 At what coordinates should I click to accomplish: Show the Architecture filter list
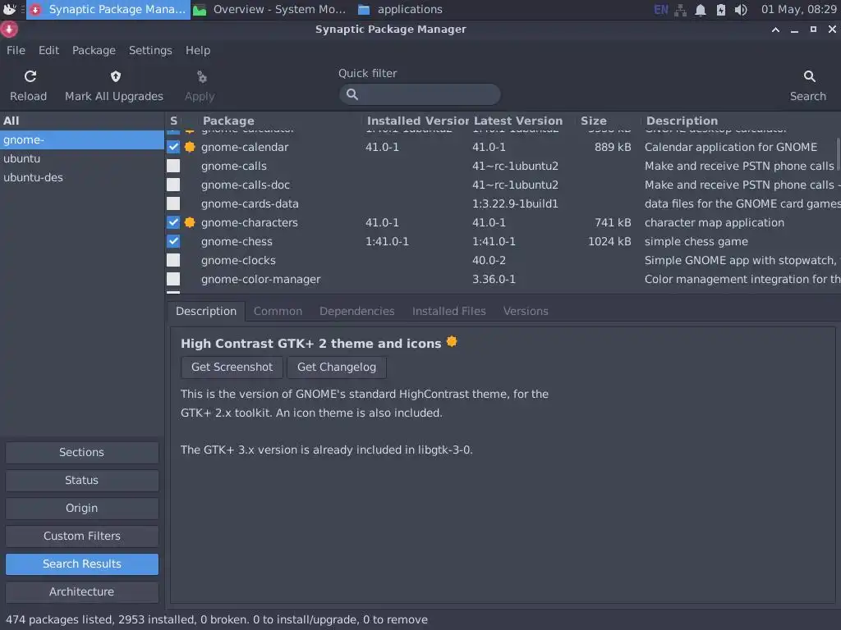(81, 591)
